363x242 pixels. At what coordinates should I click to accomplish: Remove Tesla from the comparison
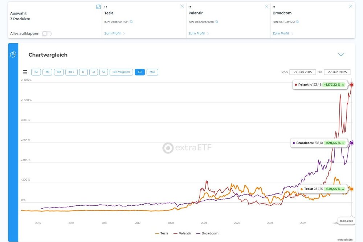182,6
